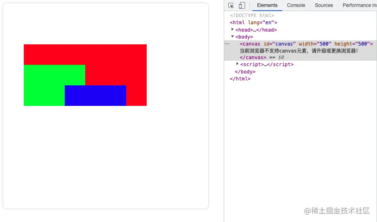Select the canvas fallback Chinese text line
Screen dimensions: 377x222
(299, 51)
